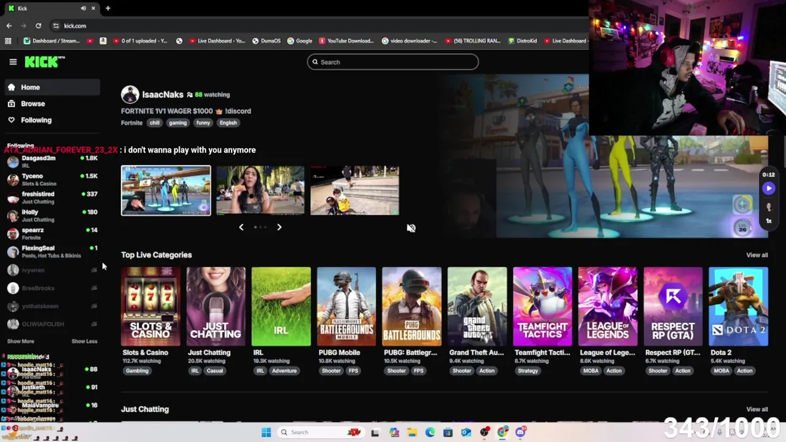The width and height of the screenshot is (786, 442).
Task: Click the Kick search field
Action: click(x=393, y=62)
